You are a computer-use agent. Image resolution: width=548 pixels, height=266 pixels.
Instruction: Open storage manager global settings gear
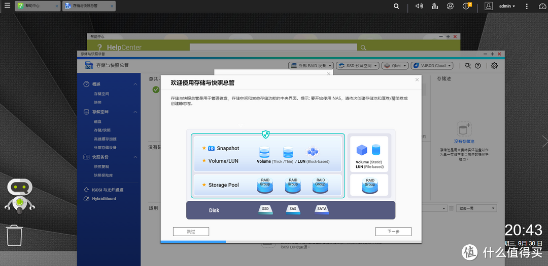coord(494,65)
